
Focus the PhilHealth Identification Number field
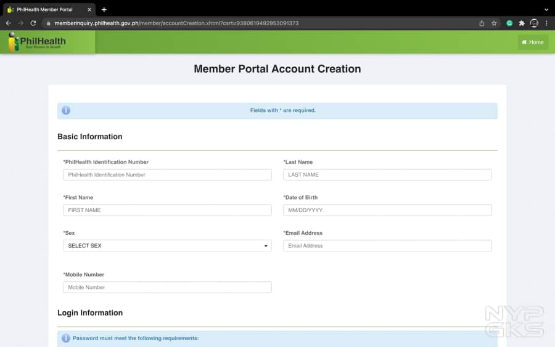pos(167,175)
